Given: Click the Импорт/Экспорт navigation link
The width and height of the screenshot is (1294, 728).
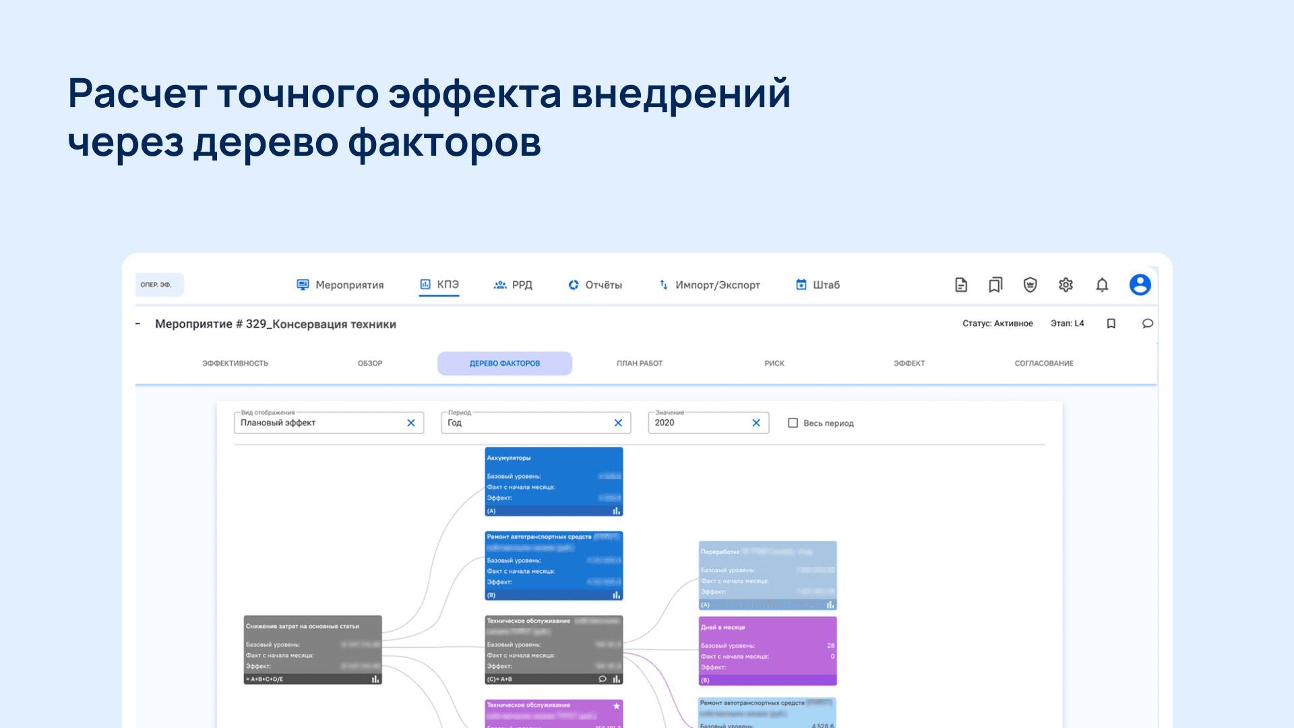Looking at the screenshot, I should coord(709,285).
